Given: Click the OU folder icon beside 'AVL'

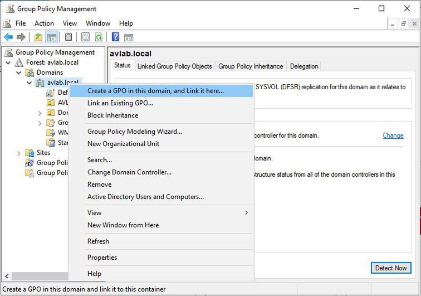Looking at the screenshot, I should coord(51,103).
